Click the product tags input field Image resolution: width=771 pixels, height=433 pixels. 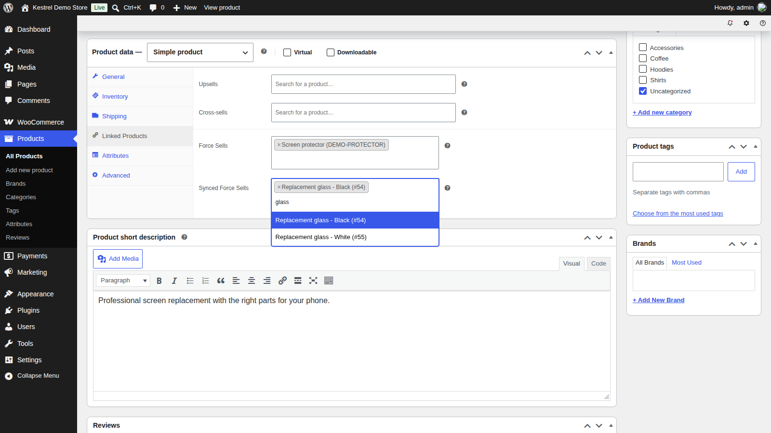(678, 172)
